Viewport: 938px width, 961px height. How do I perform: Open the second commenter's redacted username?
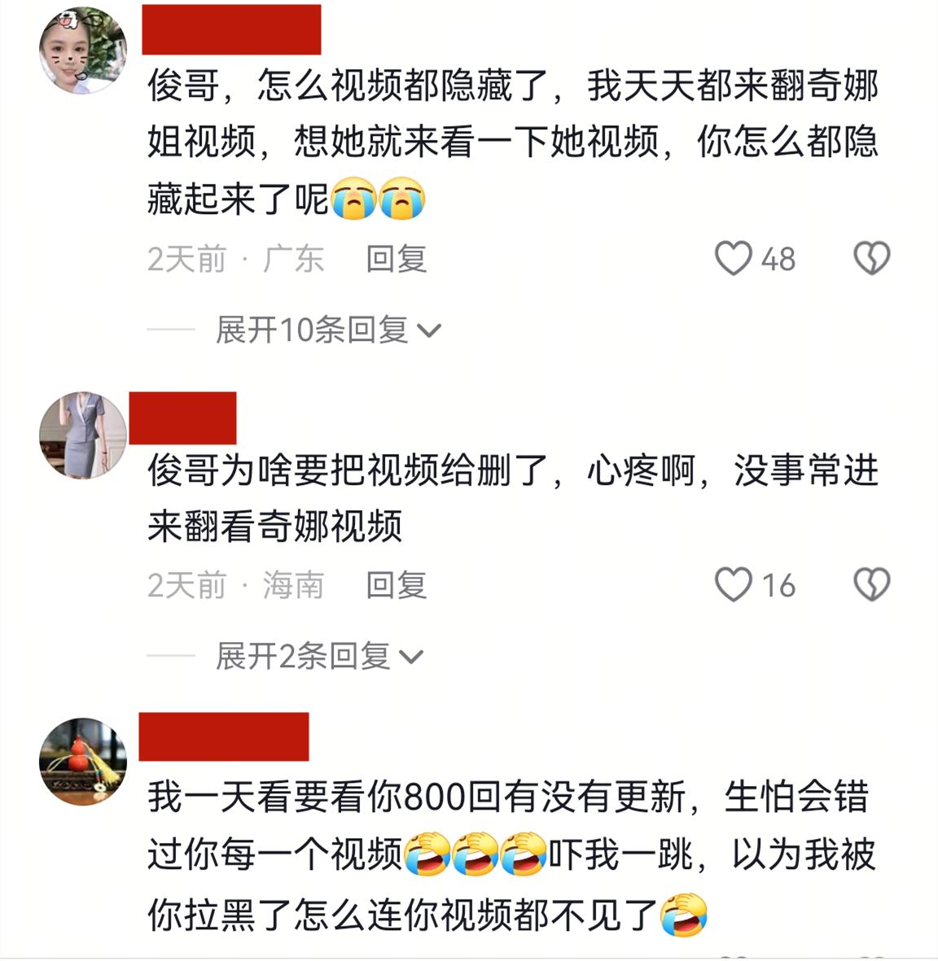coord(183,418)
